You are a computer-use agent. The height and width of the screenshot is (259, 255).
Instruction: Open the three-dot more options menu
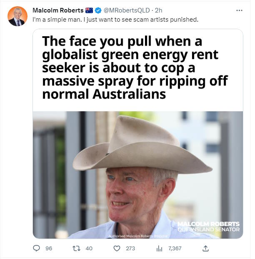(239, 10)
